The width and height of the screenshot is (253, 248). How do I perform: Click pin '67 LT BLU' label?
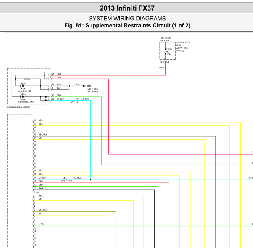point(40,178)
